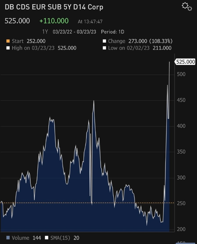The width and height of the screenshot is (197, 244).
Task: Click the High value 525.000 in legend
Action: [67, 48]
